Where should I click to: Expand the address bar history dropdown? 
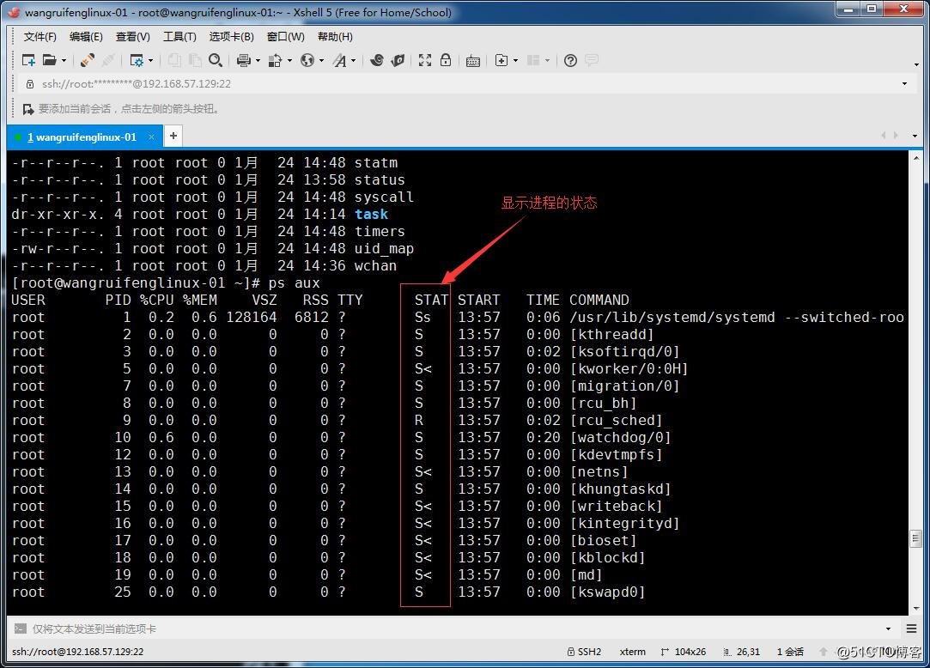click(904, 84)
